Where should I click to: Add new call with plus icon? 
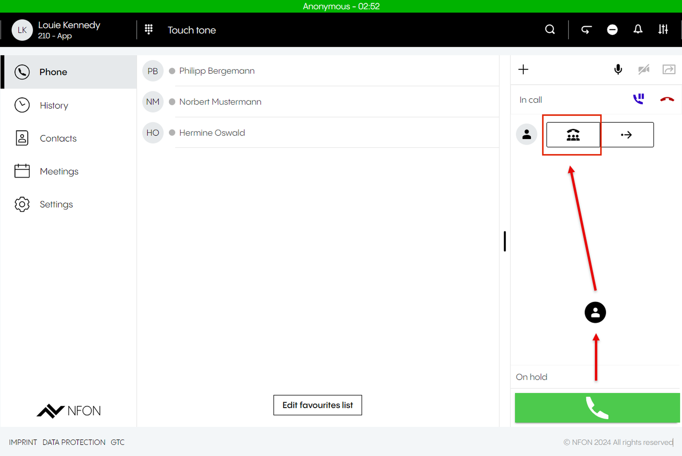[x=523, y=70]
